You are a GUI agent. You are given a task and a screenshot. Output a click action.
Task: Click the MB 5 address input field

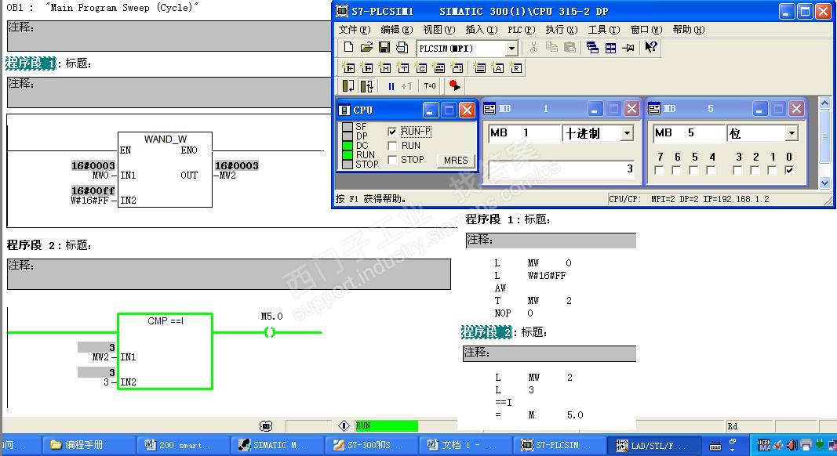point(690,132)
